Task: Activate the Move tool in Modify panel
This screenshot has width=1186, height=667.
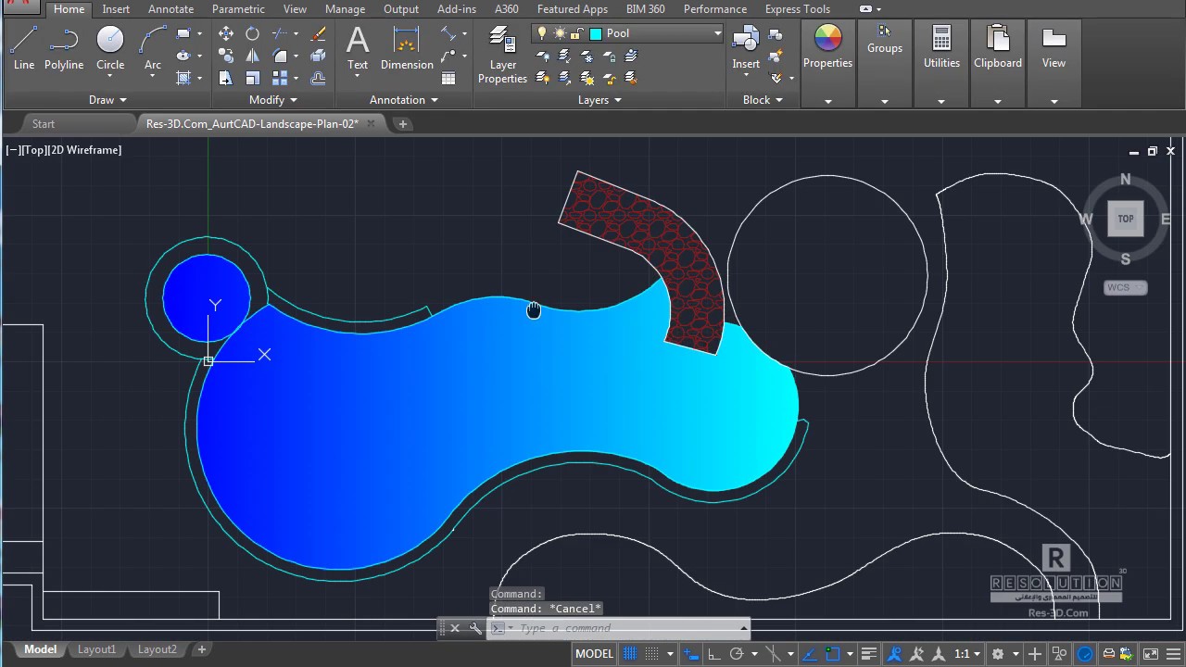Action: tap(226, 33)
